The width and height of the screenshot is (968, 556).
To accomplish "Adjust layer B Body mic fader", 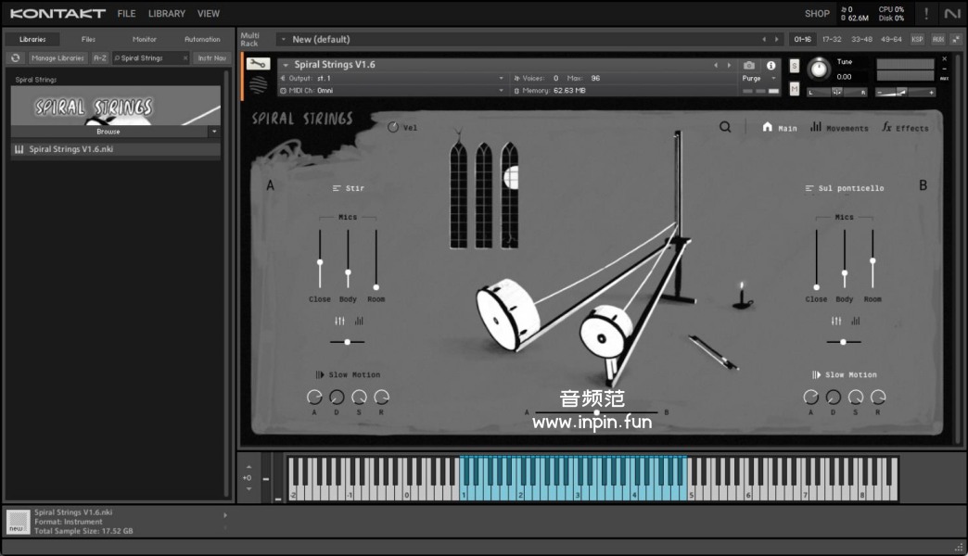I will tap(845, 272).
